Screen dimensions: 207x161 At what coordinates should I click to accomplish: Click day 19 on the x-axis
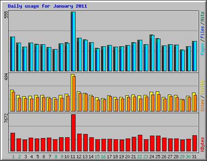point(121,157)
